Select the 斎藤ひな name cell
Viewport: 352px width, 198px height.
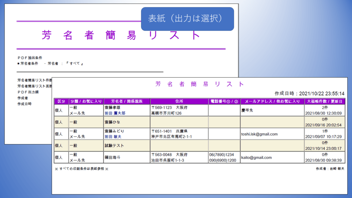tap(114, 122)
